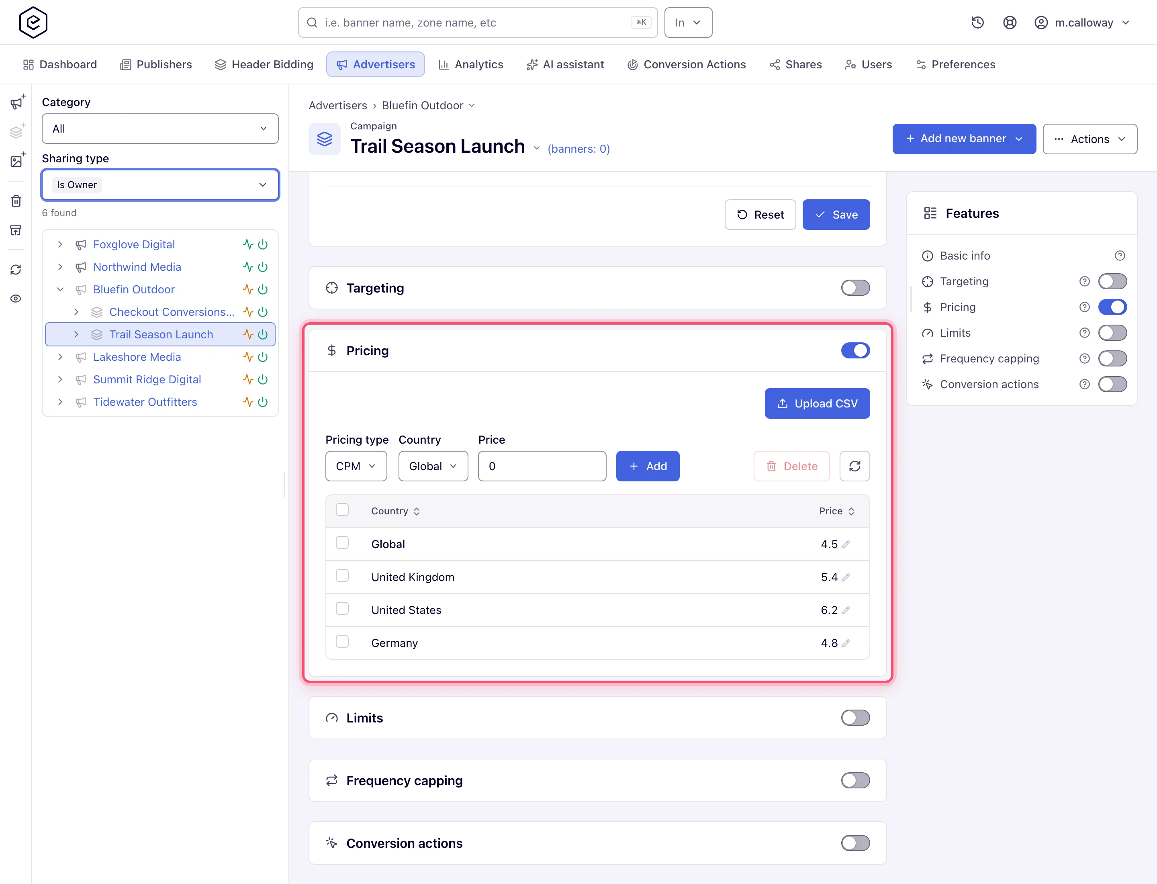Click the Price input field

click(x=542, y=466)
